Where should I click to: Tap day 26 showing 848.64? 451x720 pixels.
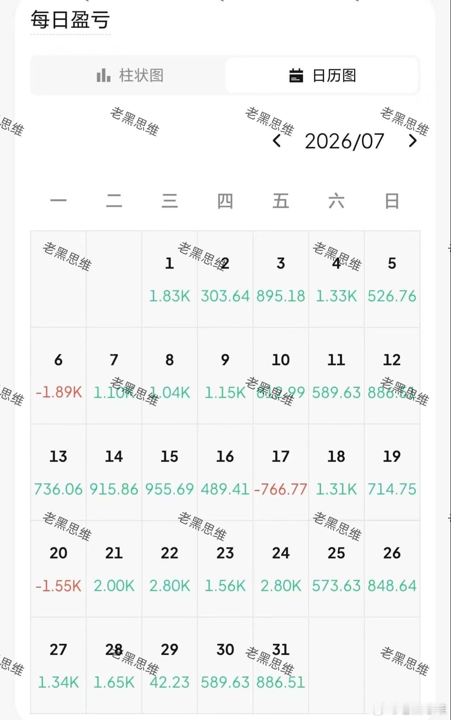click(x=392, y=569)
